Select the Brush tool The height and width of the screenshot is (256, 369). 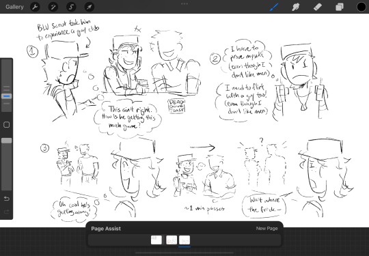pos(274,7)
